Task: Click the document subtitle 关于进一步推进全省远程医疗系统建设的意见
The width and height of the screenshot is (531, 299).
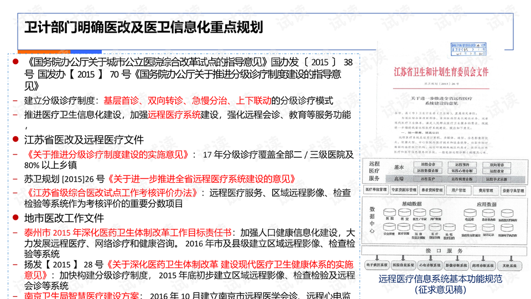Action: pyautogui.click(x=441, y=100)
